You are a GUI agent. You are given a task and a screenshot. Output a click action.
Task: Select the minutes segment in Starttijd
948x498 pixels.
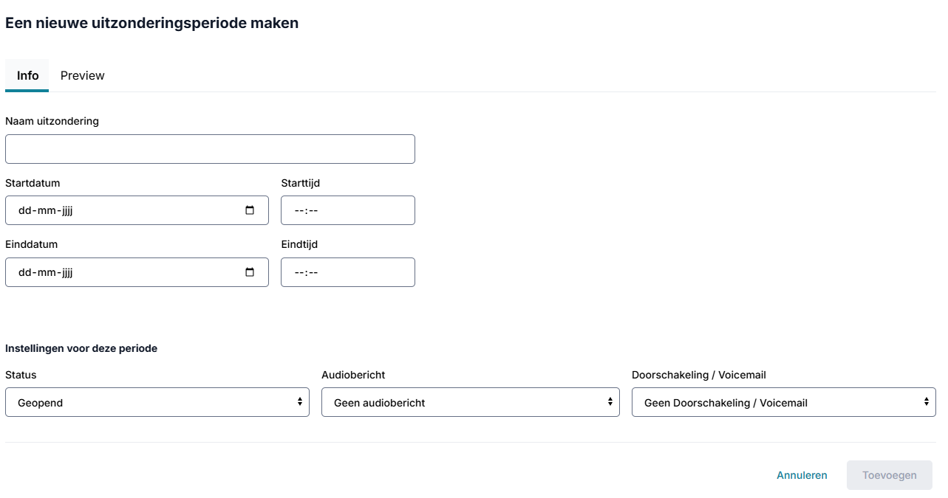click(x=313, y=210)
